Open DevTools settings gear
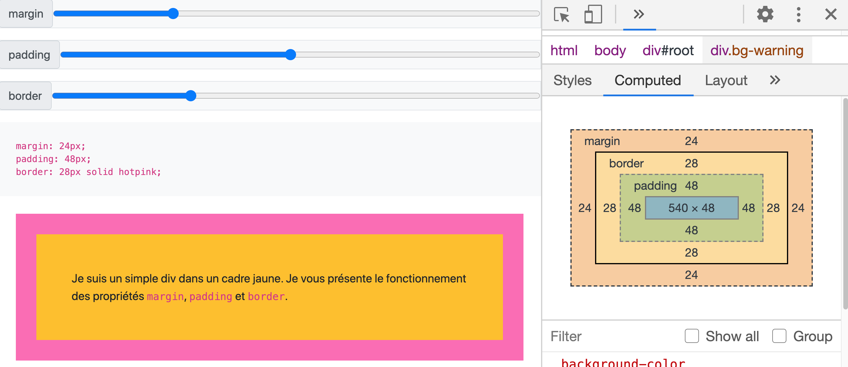The height and width of the screenshot is (367, 848). (x=765, y=14)
